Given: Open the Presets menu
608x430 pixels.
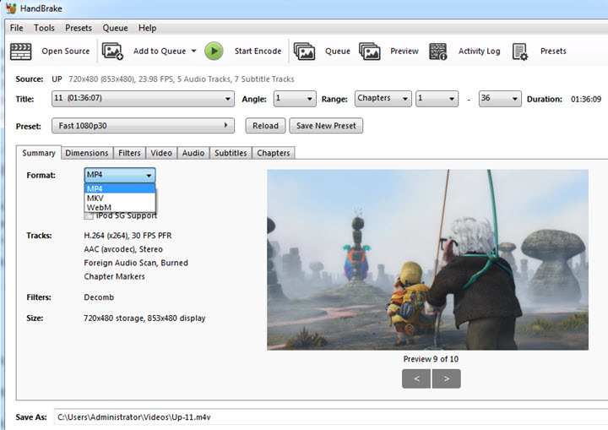Looking at the screenshot, I should coord(79,28).
